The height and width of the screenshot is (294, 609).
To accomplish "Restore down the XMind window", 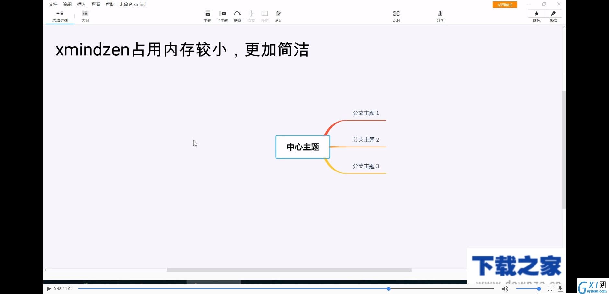I will click(544, 4).
